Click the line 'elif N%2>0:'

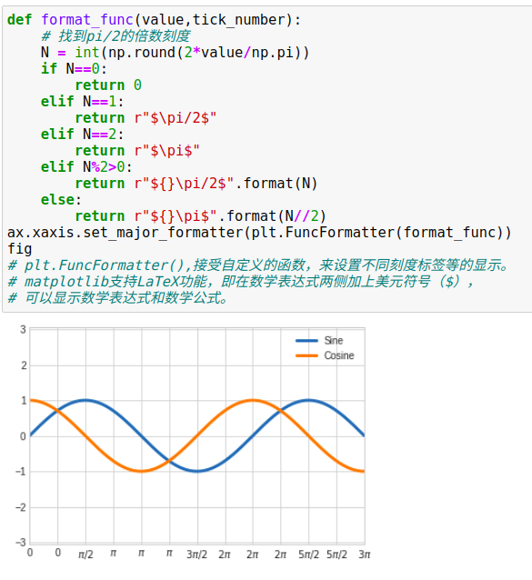tap(86, 166)
